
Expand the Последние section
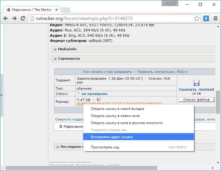(x=57, y=147)
